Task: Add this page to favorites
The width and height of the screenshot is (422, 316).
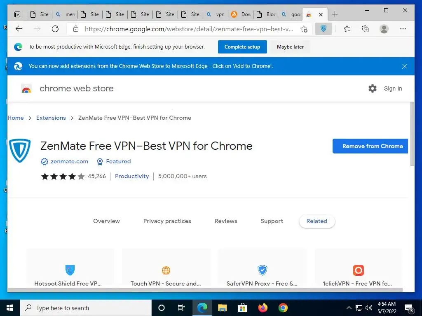Action: [x=304, y=29]
